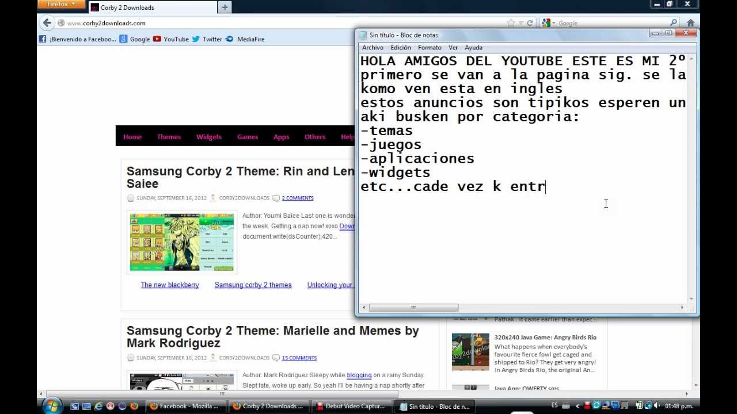Click the browser horizontal scrollbar thumb
The height and width of the screenshot is (414, 737).
tap(222, 394)
